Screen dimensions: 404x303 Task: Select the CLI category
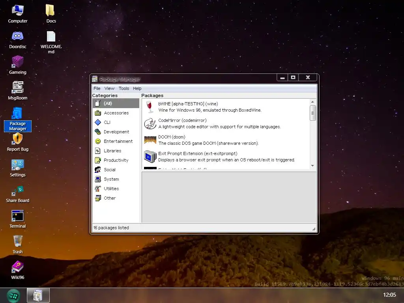click(116, 122)
